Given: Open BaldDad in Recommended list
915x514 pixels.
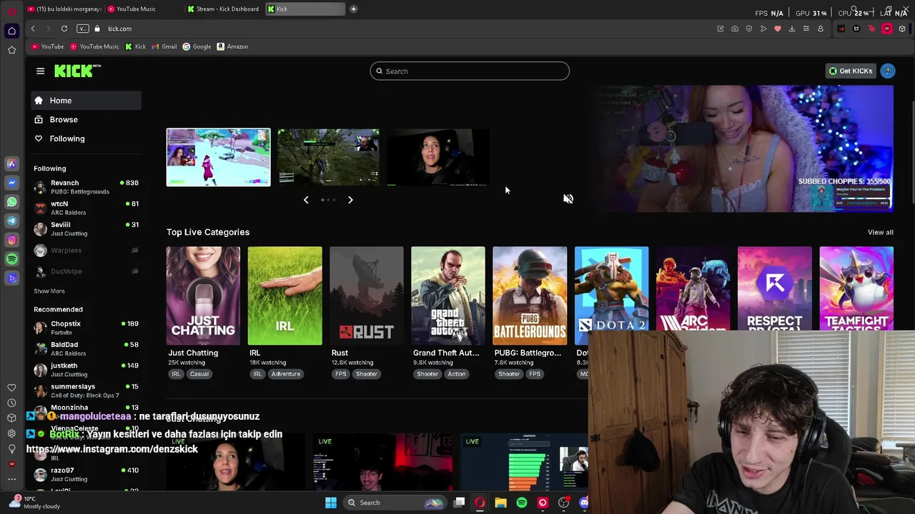Looking at the screenshot, I should (86, 348).
